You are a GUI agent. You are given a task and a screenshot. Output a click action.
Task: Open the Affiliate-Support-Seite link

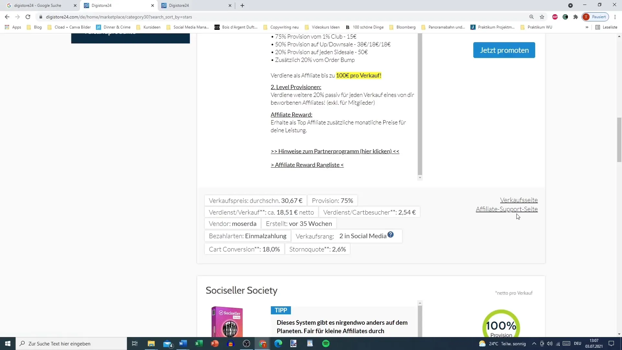507,209
